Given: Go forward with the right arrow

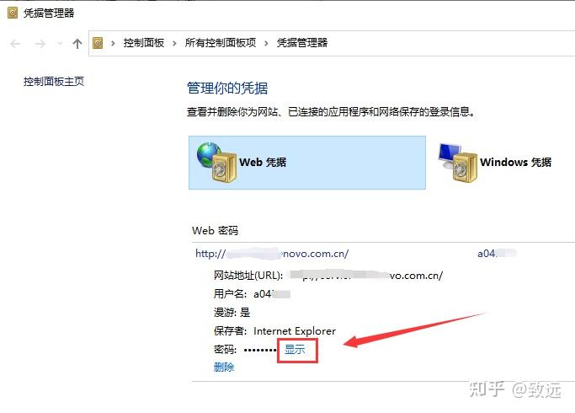Looking at the screenshot, I should pyautogui.click(x=40, y=44).
